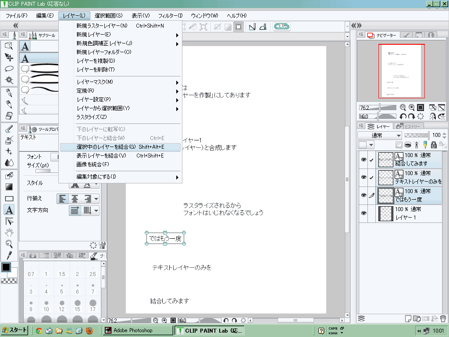The image size is (449, 337).
Task: Select the Text tool in the toolbox
Action: (9, 210)
